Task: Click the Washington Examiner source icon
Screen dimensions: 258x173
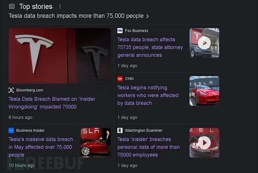Action: tap(120, 130)
